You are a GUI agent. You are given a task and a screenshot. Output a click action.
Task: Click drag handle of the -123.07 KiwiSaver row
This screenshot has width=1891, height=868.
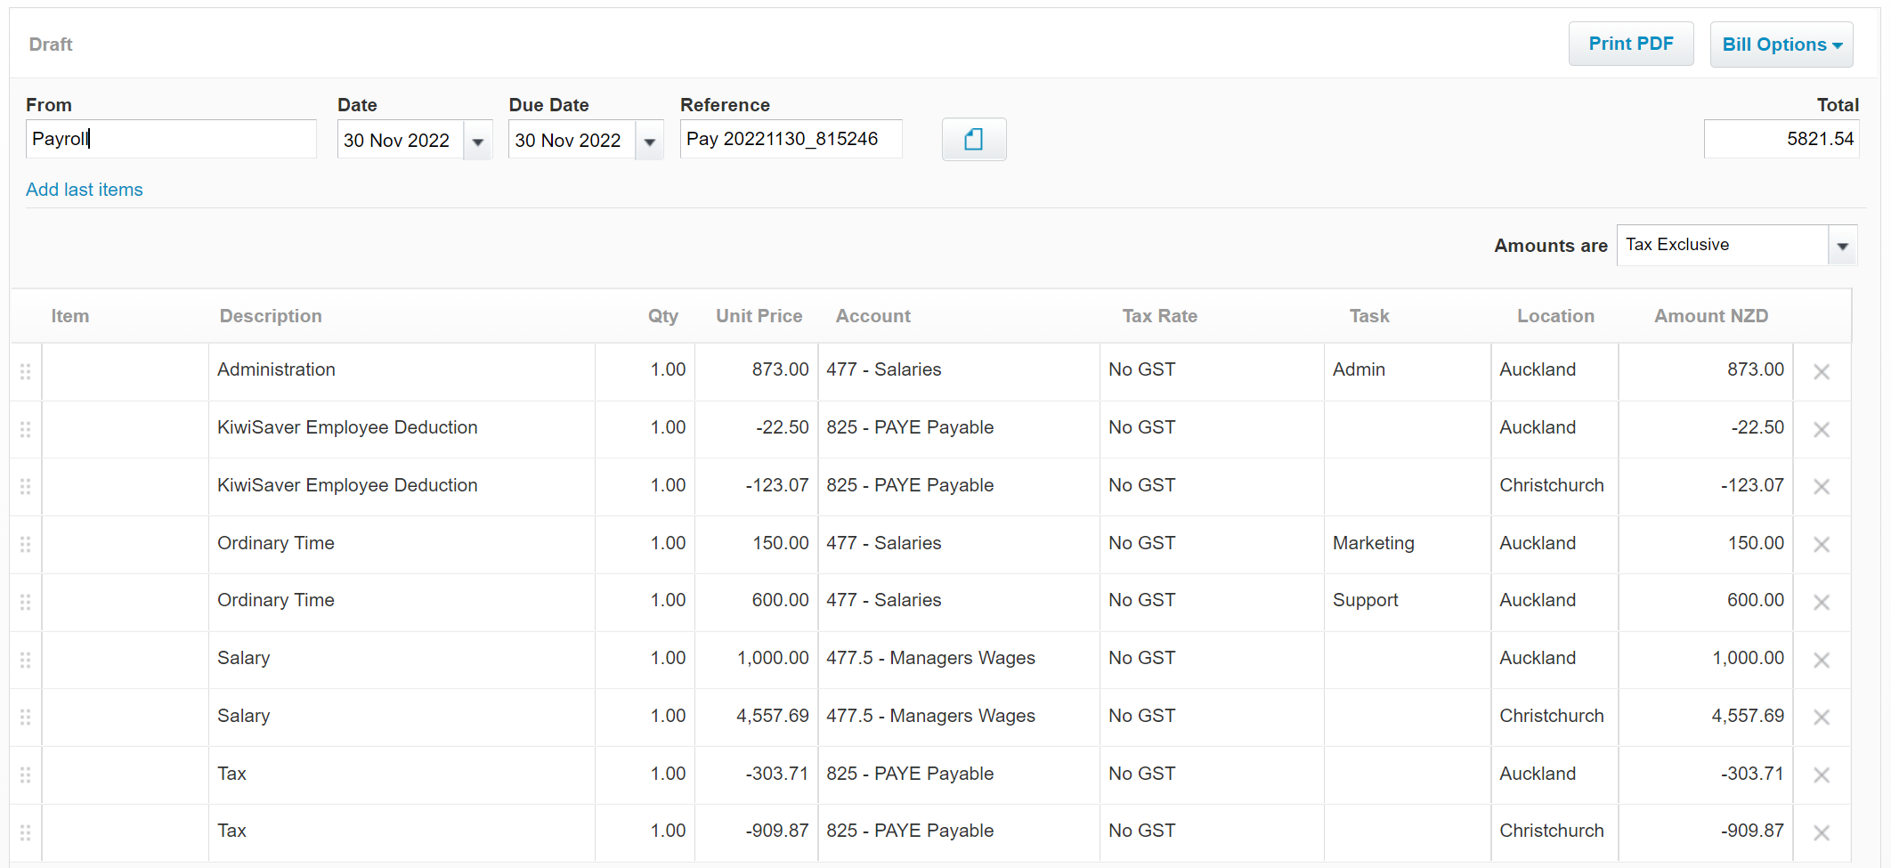point(26,486)
